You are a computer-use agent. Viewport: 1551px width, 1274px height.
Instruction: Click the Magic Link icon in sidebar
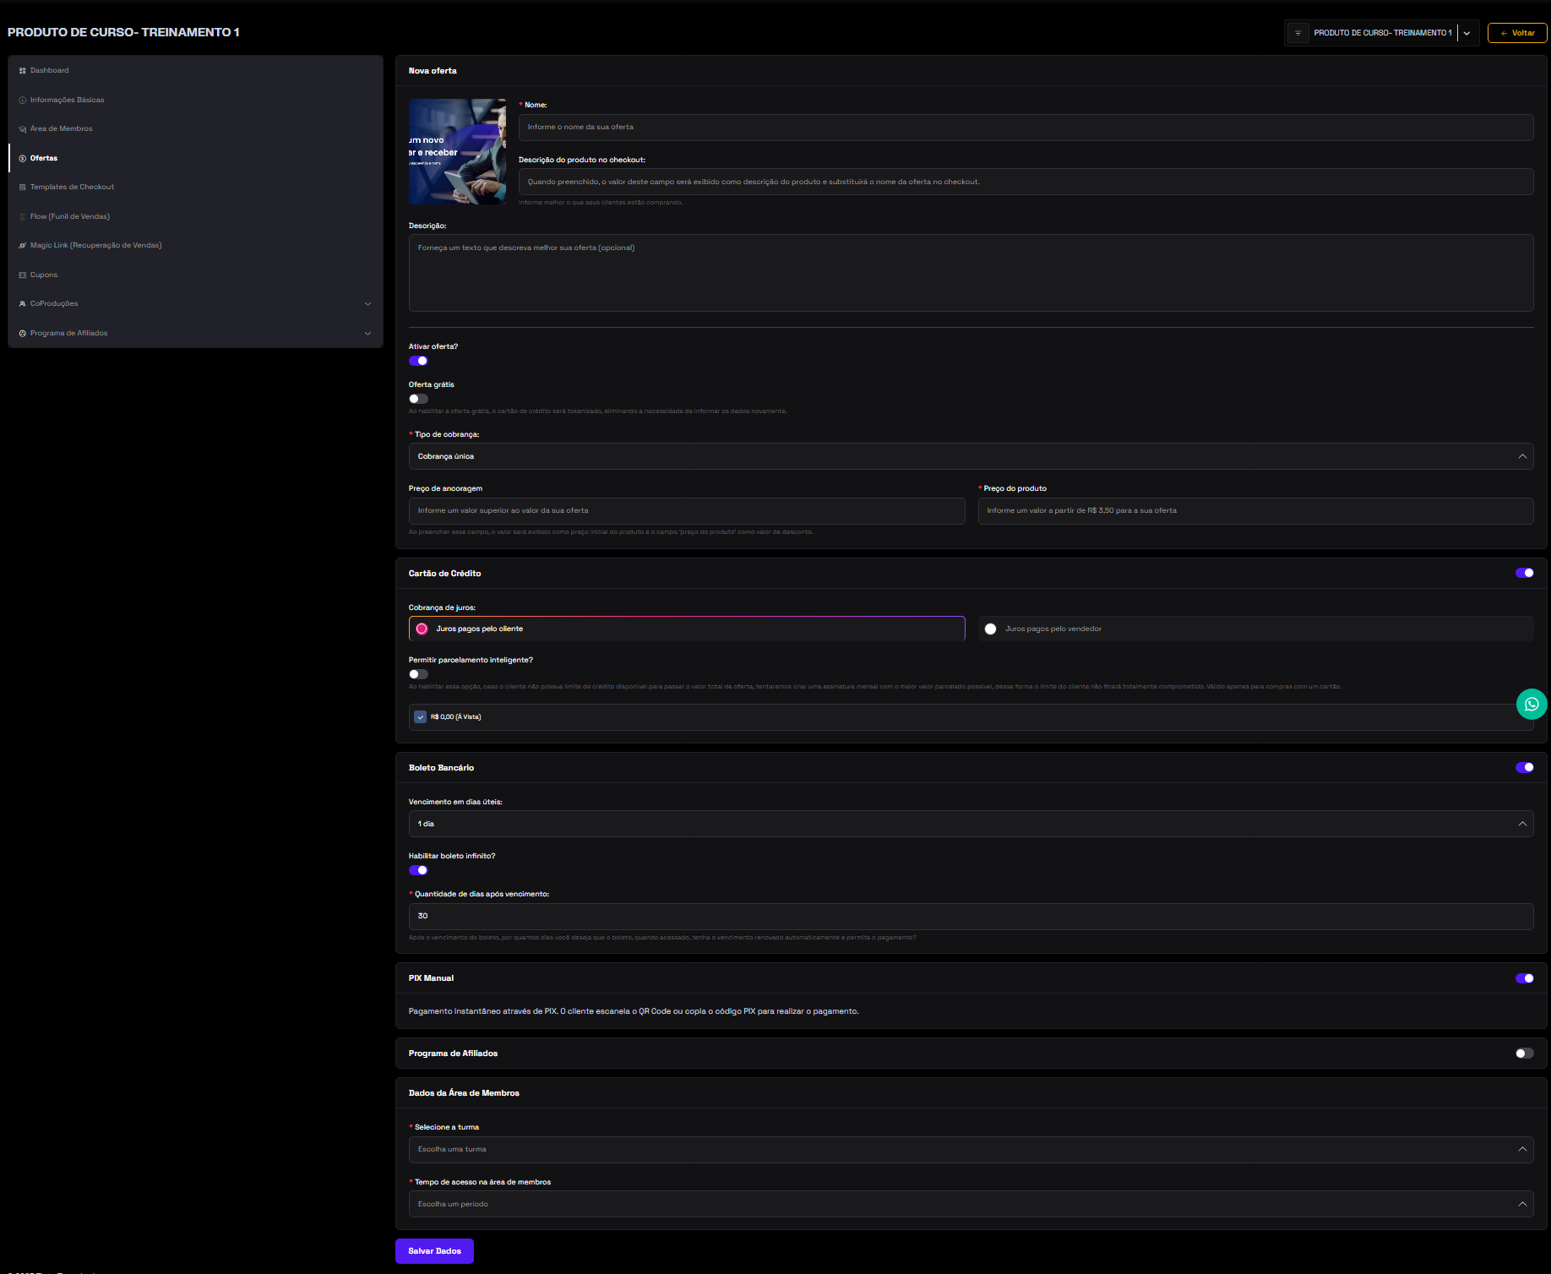[23, 246]
